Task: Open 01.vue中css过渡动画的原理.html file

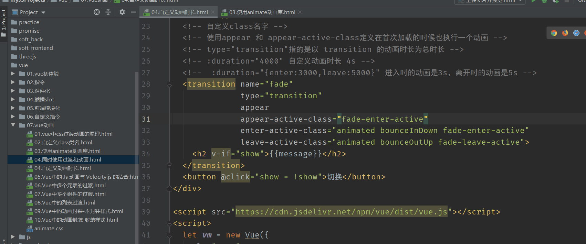Action: pyautogui.click(x=73, y=134)
